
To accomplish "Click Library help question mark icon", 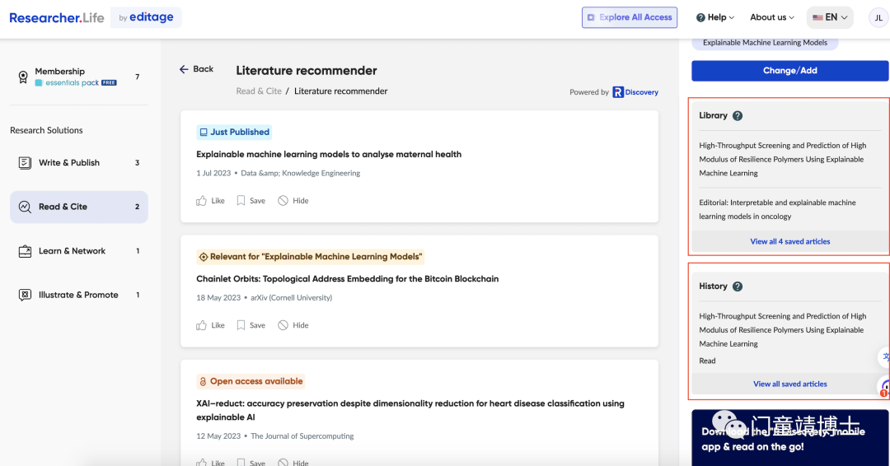I will pyautogui.click(x=738, y=115).
